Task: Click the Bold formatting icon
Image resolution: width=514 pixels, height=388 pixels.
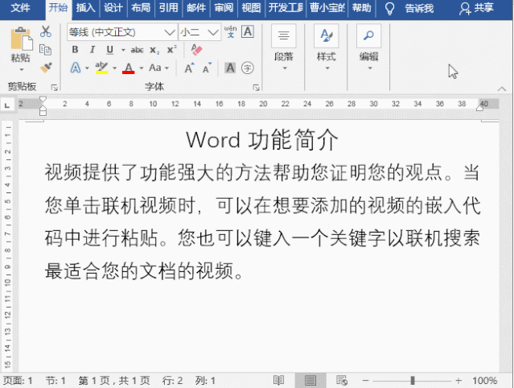Action: tap(75, 50)
